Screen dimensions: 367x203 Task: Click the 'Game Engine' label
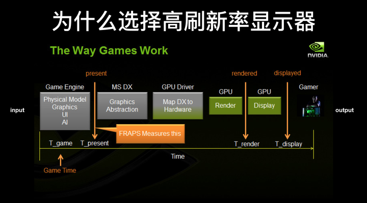(65, 87)
